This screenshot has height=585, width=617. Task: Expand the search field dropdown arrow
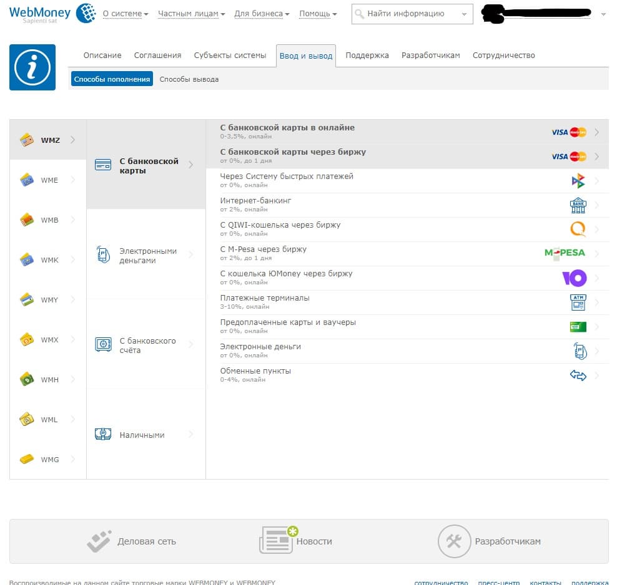pyautogui.click(x=465, y=14)
